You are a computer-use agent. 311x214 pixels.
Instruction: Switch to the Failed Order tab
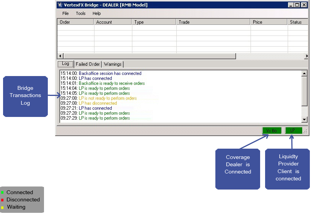pyautogui.click(x=88, y=64)
